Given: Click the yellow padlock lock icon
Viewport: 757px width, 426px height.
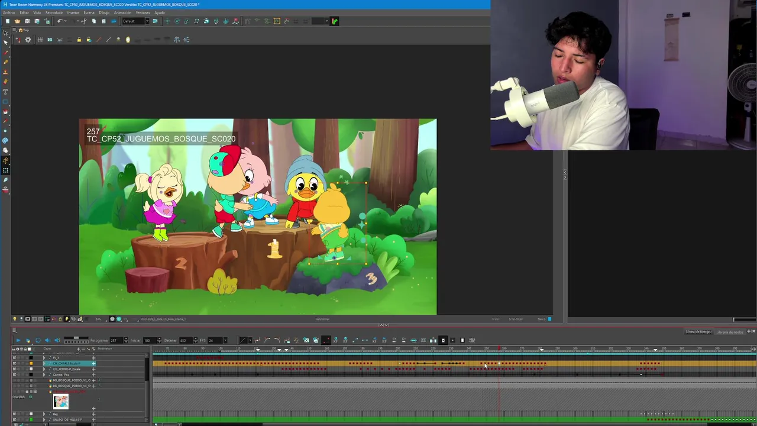Looking at the screenshot, I should [79, 40].
